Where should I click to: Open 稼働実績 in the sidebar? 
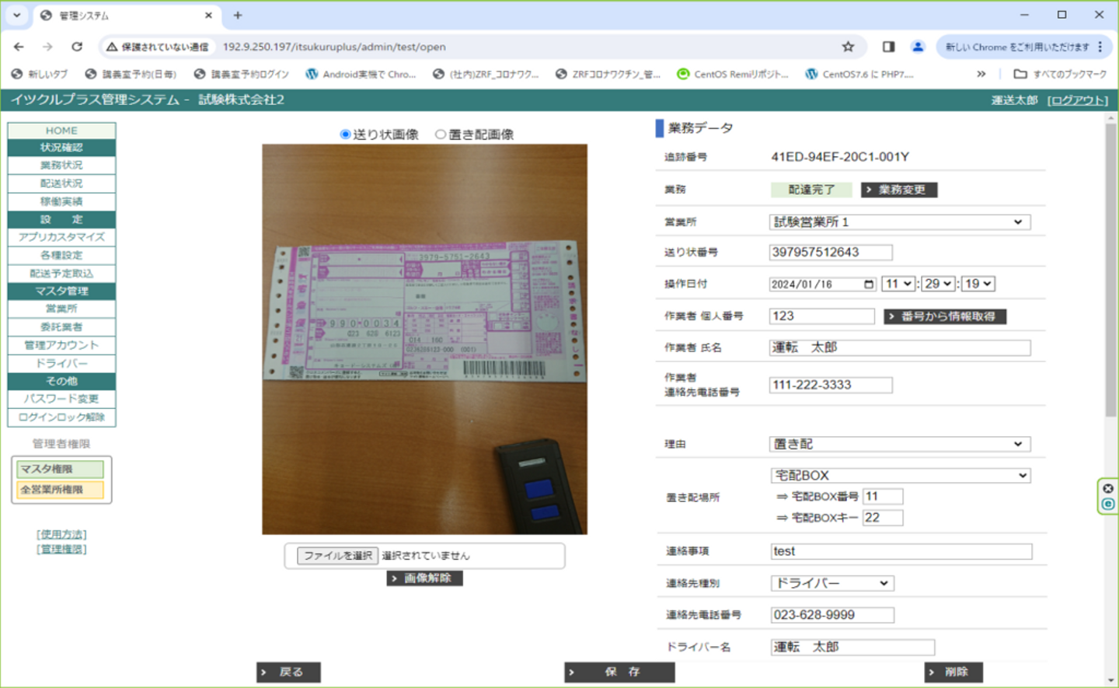click(x=61, y=201)
